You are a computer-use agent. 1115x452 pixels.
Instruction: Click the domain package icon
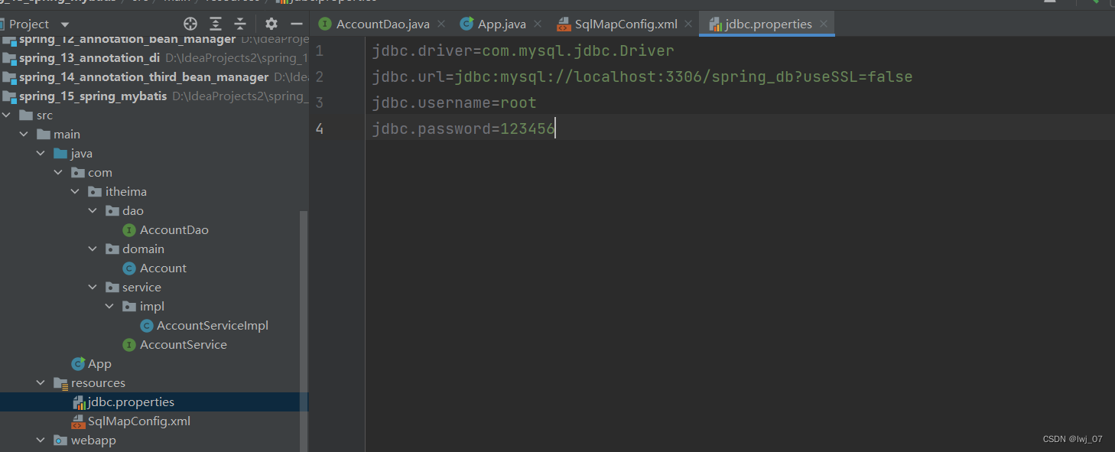tap(112, 249)
